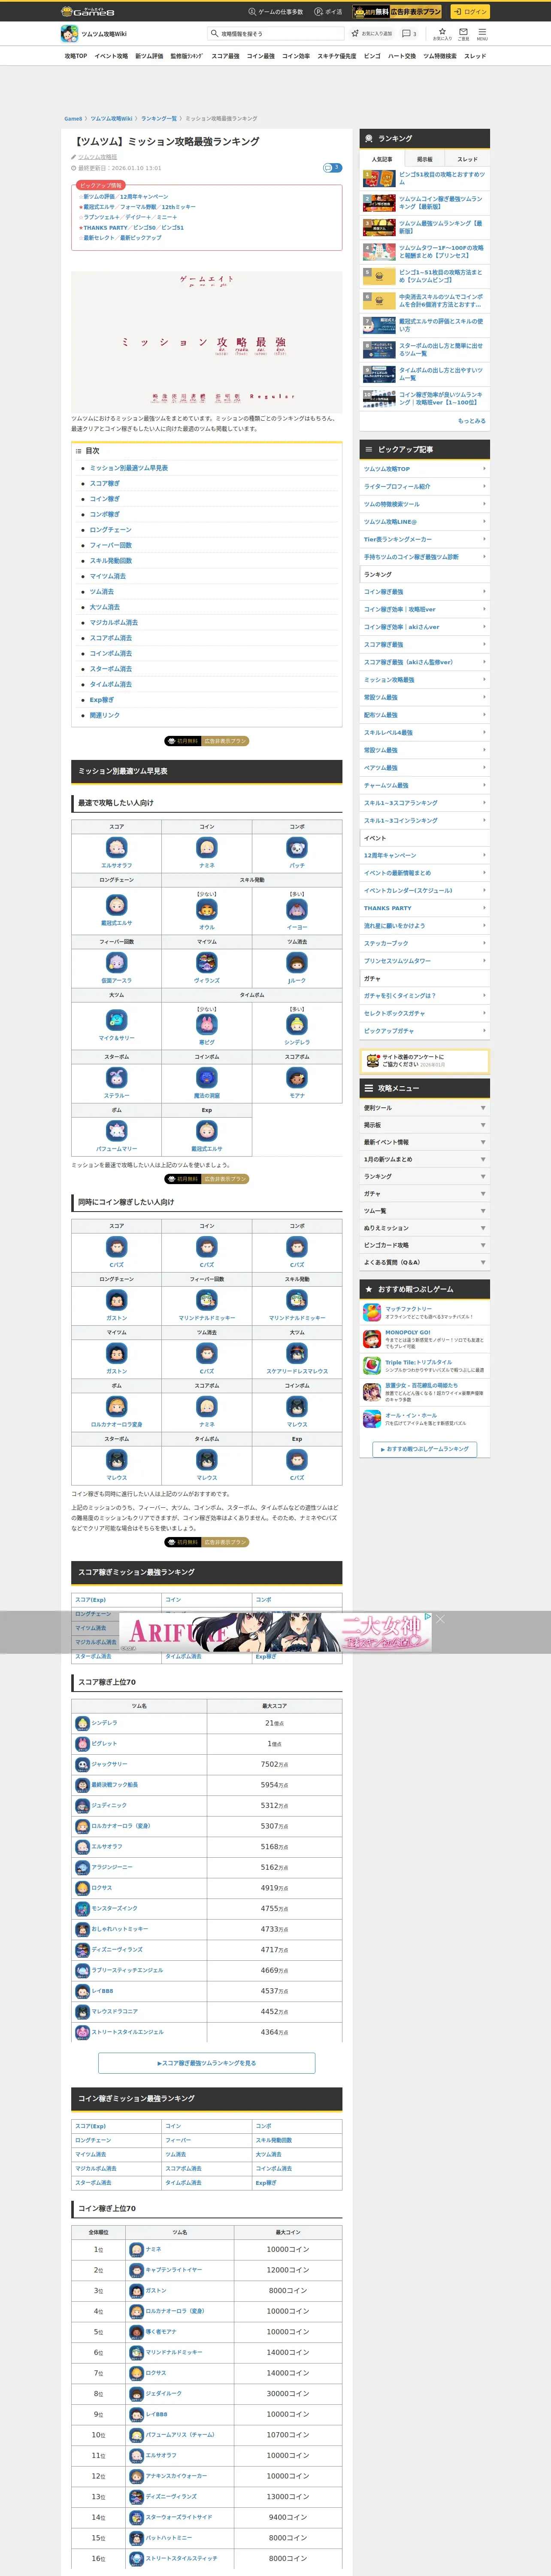Click the パッチ tsum icon under コンボ
551x2576 pixels.
[x=297, y=847]
